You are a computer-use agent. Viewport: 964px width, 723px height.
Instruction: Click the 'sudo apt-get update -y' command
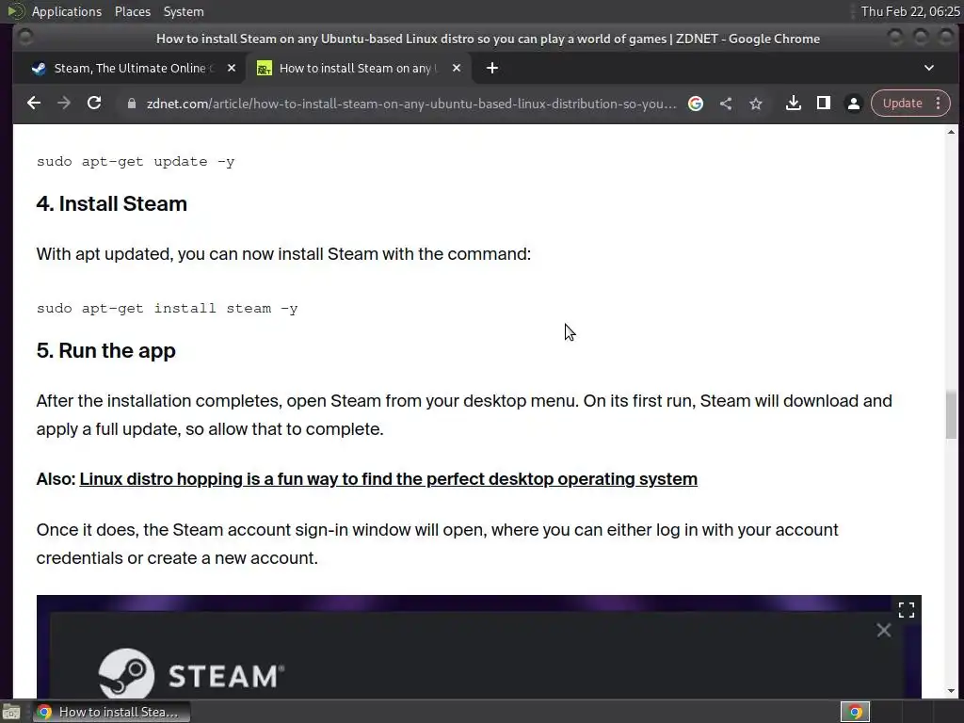136,162
